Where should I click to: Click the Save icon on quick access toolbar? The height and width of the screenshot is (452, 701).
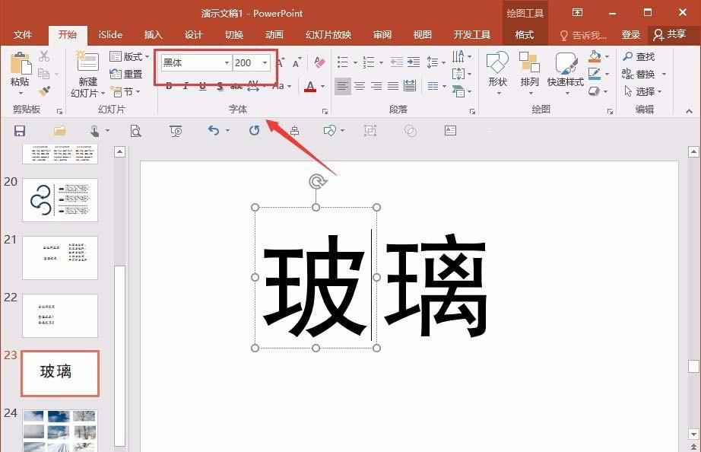[x=19, y=131]
